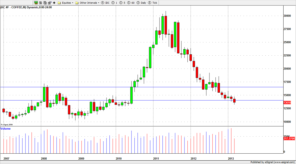Click the tallest red candle at the 2011 peak

[166, 25]
